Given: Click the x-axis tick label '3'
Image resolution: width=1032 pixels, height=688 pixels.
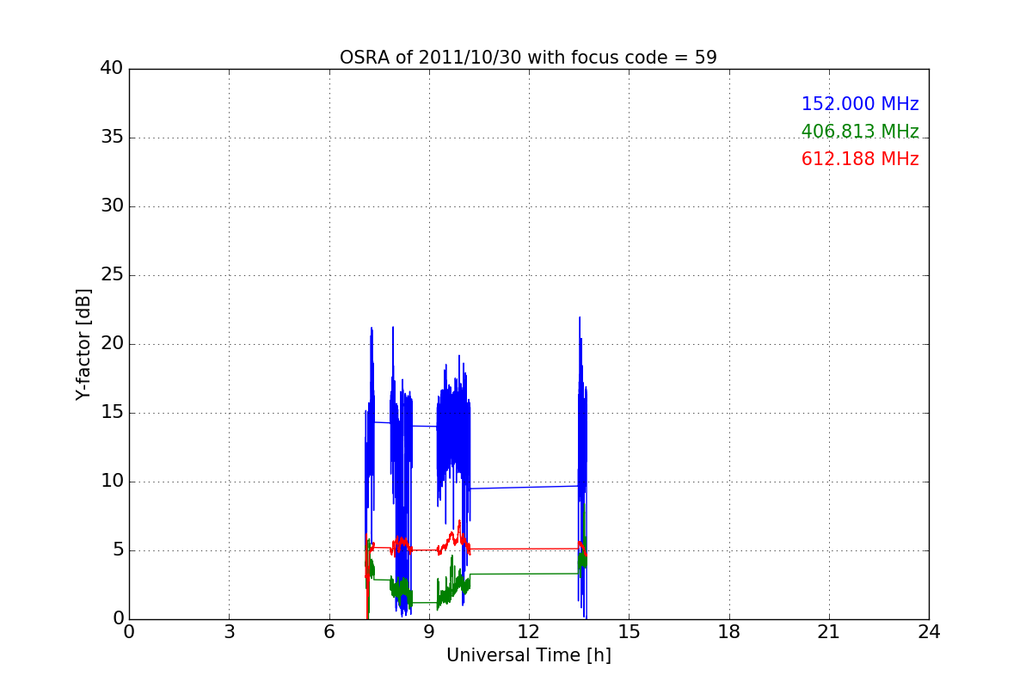Looking at the screenshot, I should pos(229,632).
